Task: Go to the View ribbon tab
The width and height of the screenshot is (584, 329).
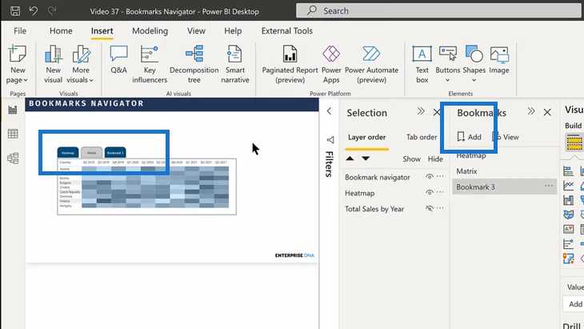Action: point(196,31)
